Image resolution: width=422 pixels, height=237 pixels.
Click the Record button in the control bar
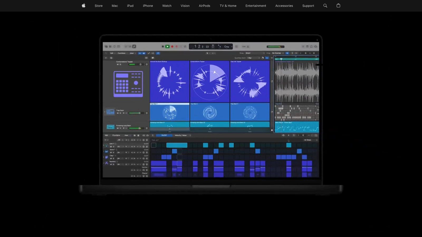point(172,46)
